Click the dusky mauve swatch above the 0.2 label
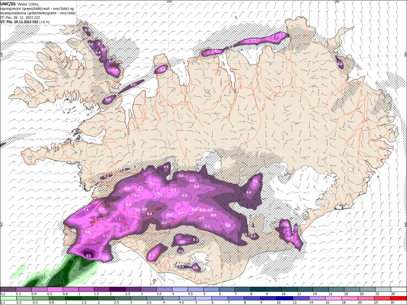Viewport: 407px width, 305px height. click(8, 289)
